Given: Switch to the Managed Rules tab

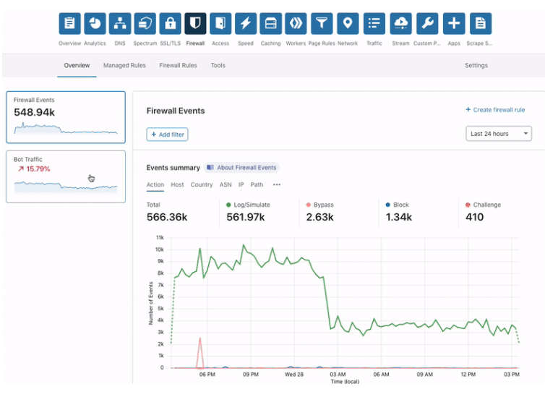Looking at the screenshot, I should click(124, 65).
